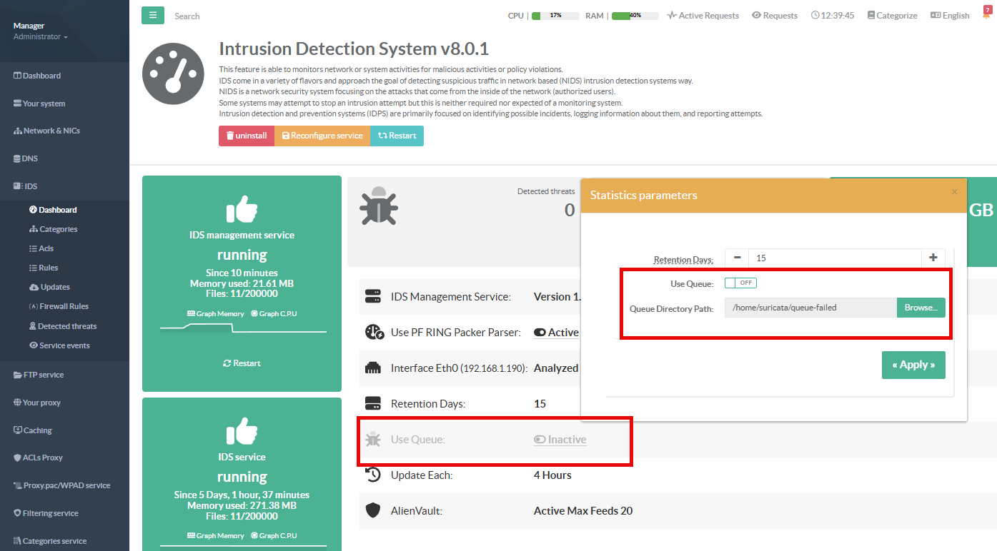Click the Queue Directory Path field
This screenshot has width=997, height=551.
tap(810, 308)
